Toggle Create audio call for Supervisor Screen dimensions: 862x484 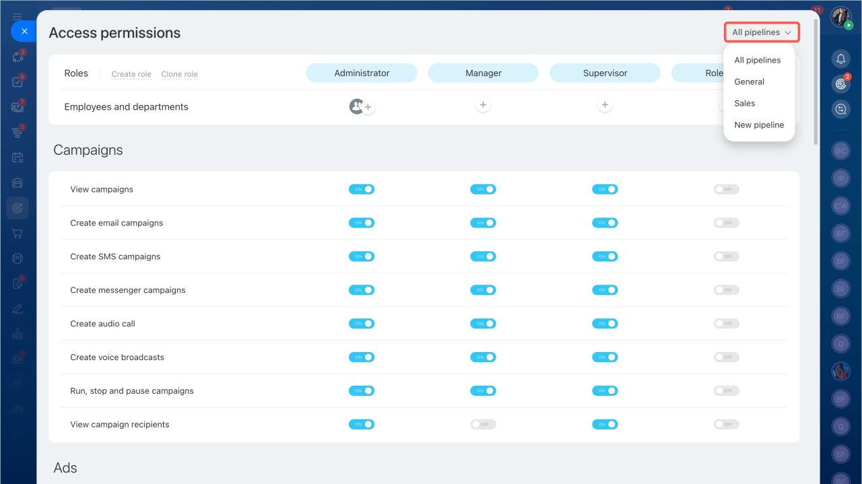[x=605, y=324]
